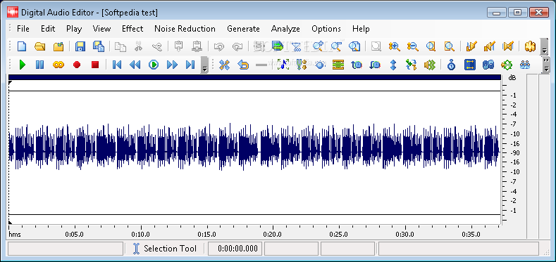Open the Edit menu
556x262 pixels.
(x=48, y=29)
